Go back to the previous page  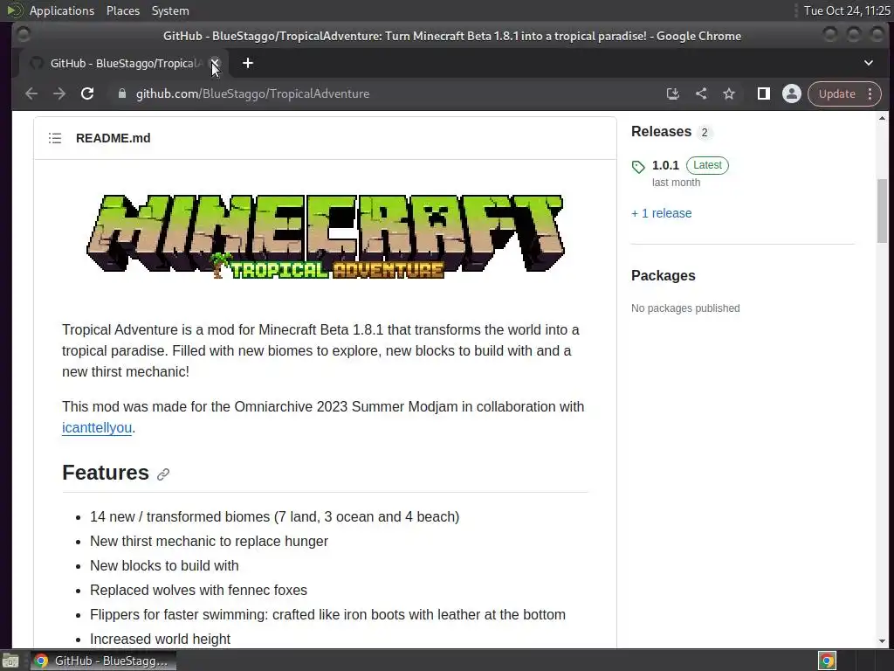pyautogui.click(x=31, y=93)
